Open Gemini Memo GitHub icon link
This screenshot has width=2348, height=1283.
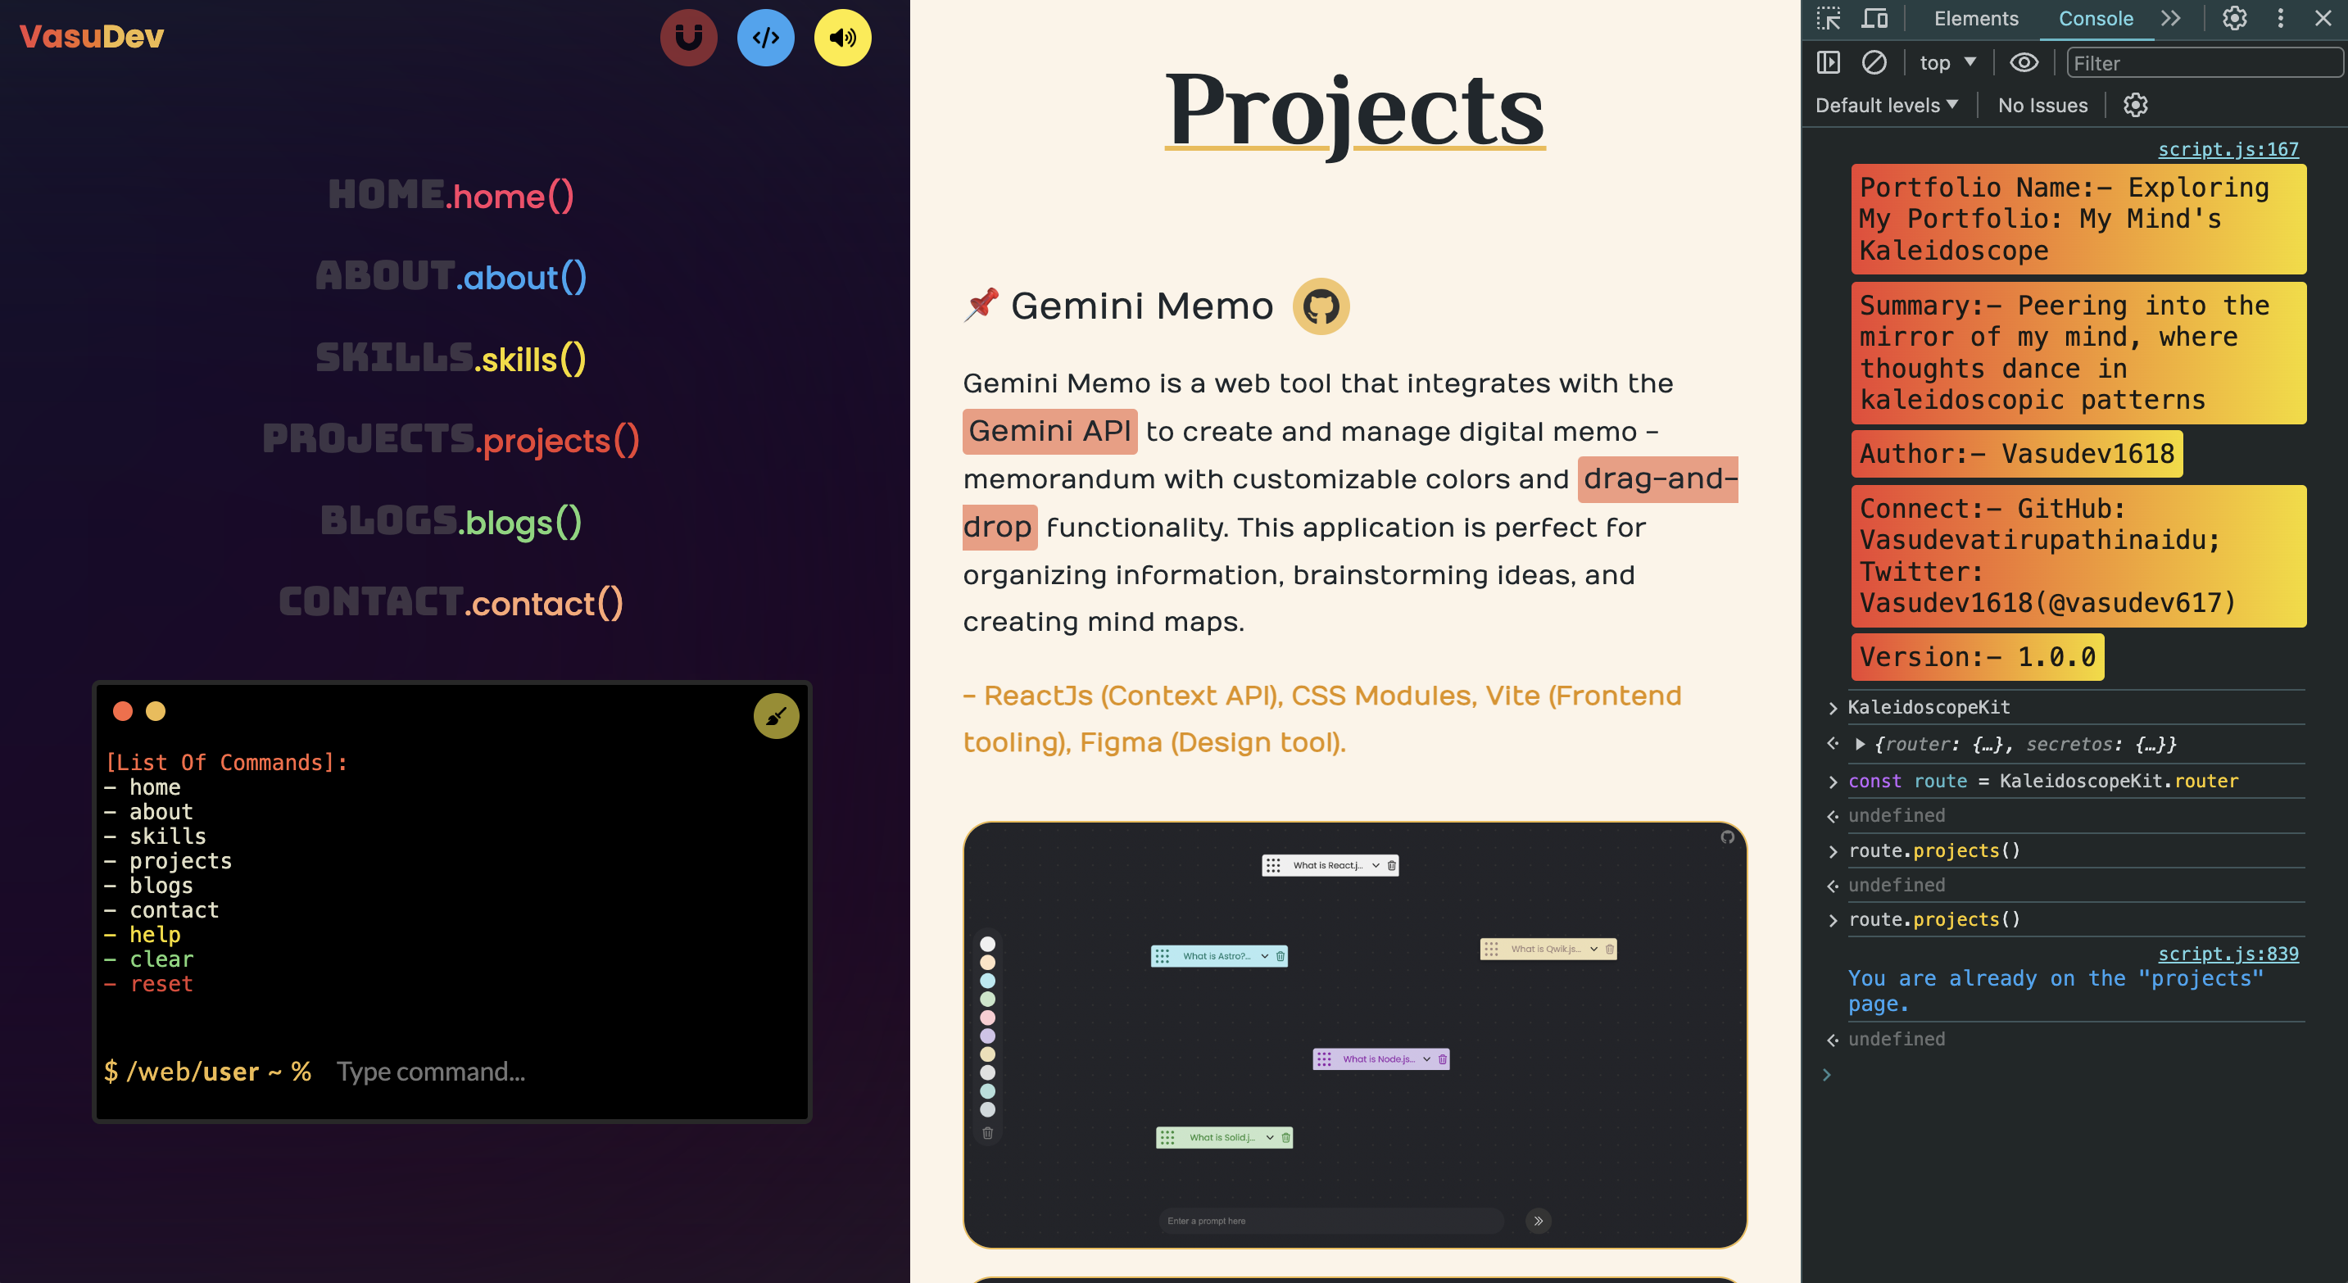1320,306
